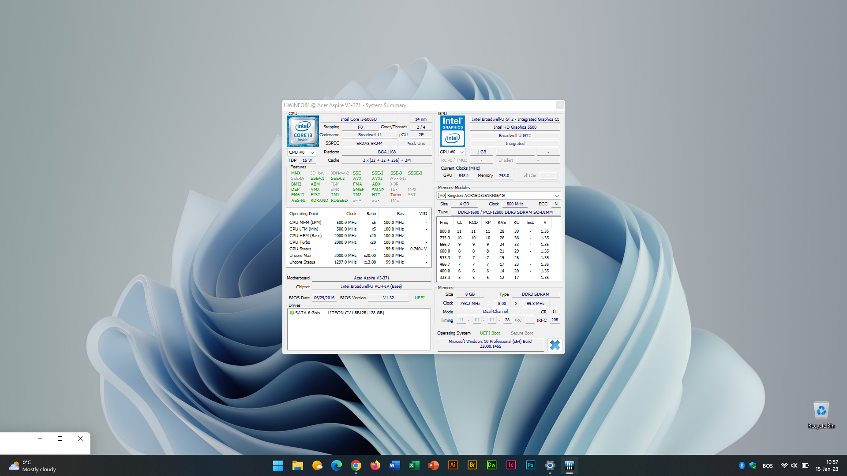The height and width of the screenshot is (476, 847).
Task: Click the Motherboard field Acer Aspire V3-371
Action: [x=371, y=278]
